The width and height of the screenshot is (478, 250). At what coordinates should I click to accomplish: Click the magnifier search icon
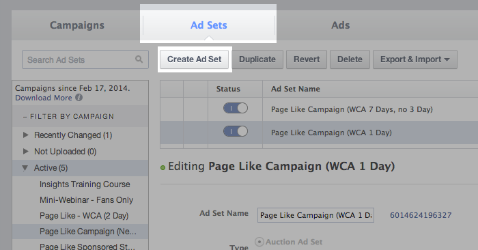point(139,59)
